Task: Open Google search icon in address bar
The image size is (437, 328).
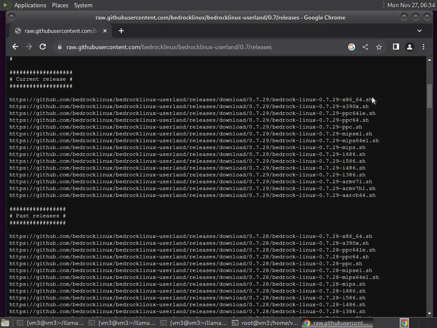Action: tap(352, 47)
